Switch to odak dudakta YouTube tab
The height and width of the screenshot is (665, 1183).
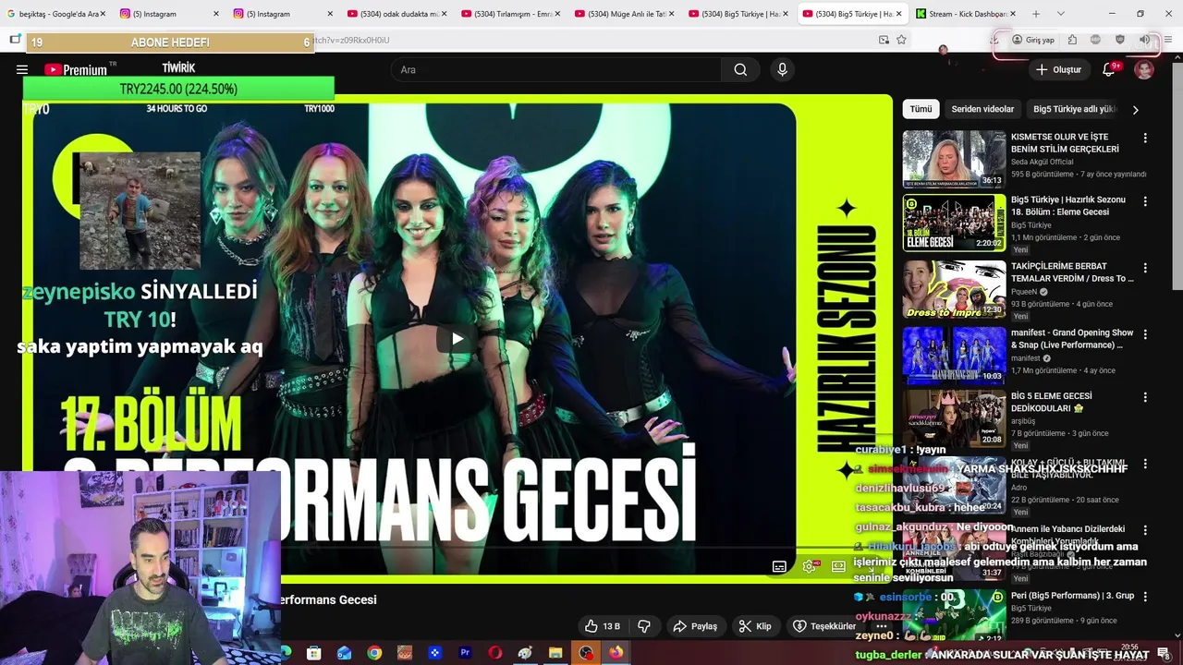(x=397, y=14)
